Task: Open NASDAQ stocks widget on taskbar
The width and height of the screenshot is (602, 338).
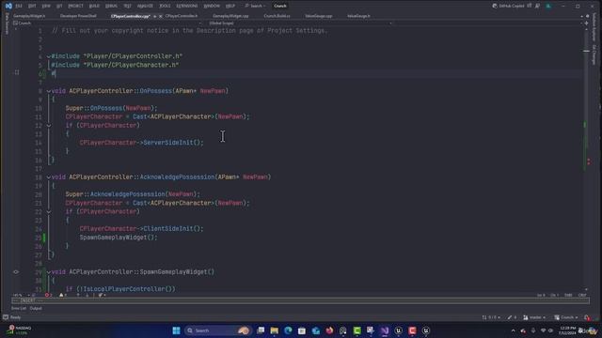Action: 19,330
